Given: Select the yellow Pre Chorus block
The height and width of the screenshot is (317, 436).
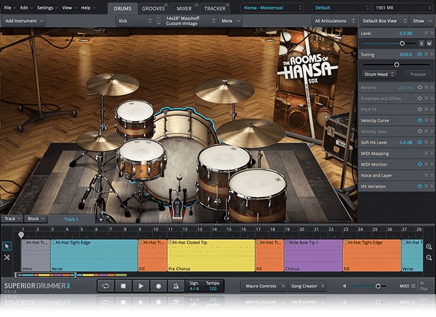Looking at the screenshot, I should 211,255.
